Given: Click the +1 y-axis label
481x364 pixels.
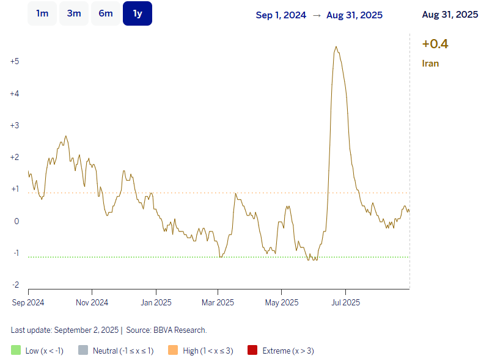Looking at the screenshot, I should (x=15, y=189).
